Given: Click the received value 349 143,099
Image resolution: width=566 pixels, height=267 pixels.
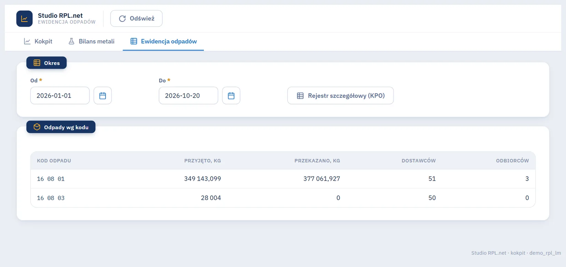Looking at the screenshot, I should point(202,179).
